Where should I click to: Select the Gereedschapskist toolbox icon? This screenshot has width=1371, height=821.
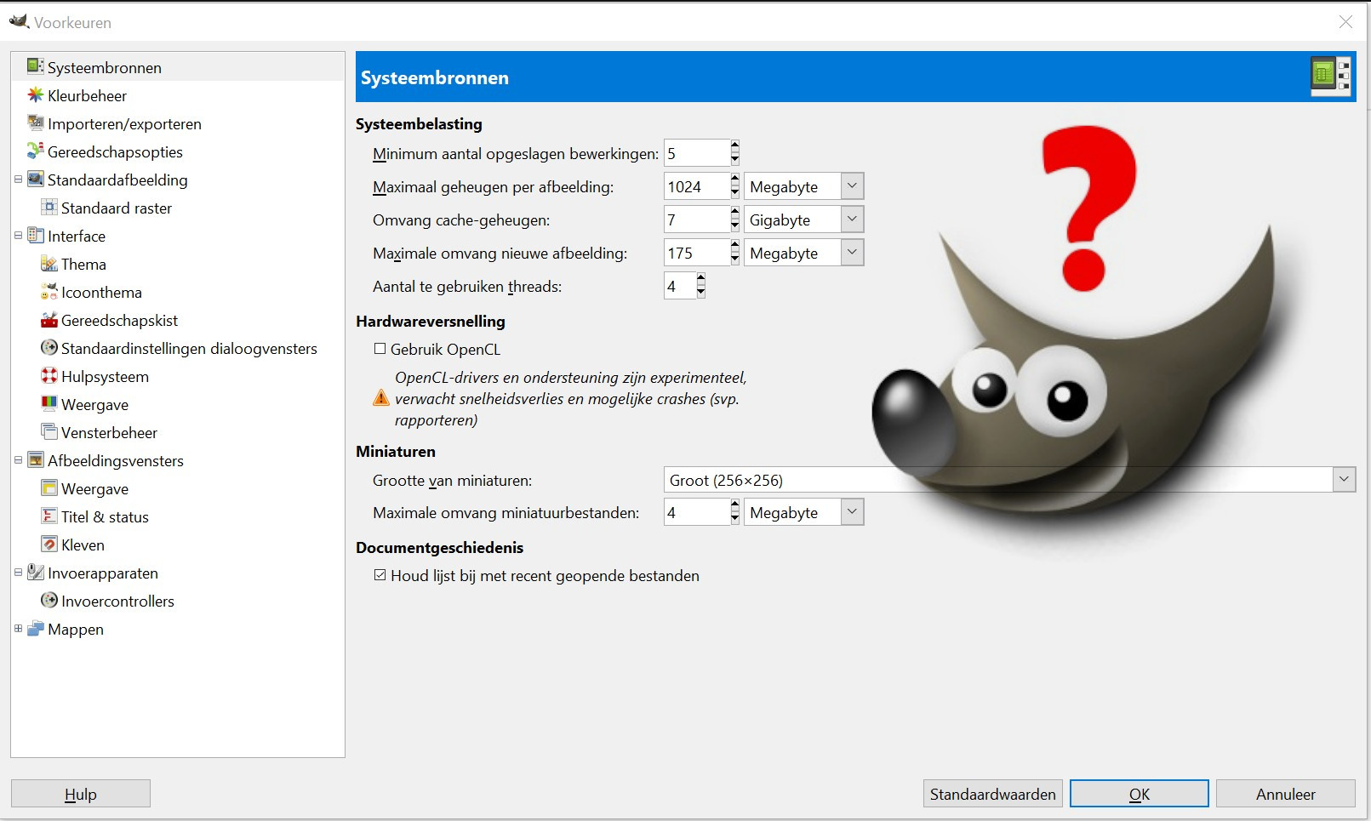pos(49,321)
